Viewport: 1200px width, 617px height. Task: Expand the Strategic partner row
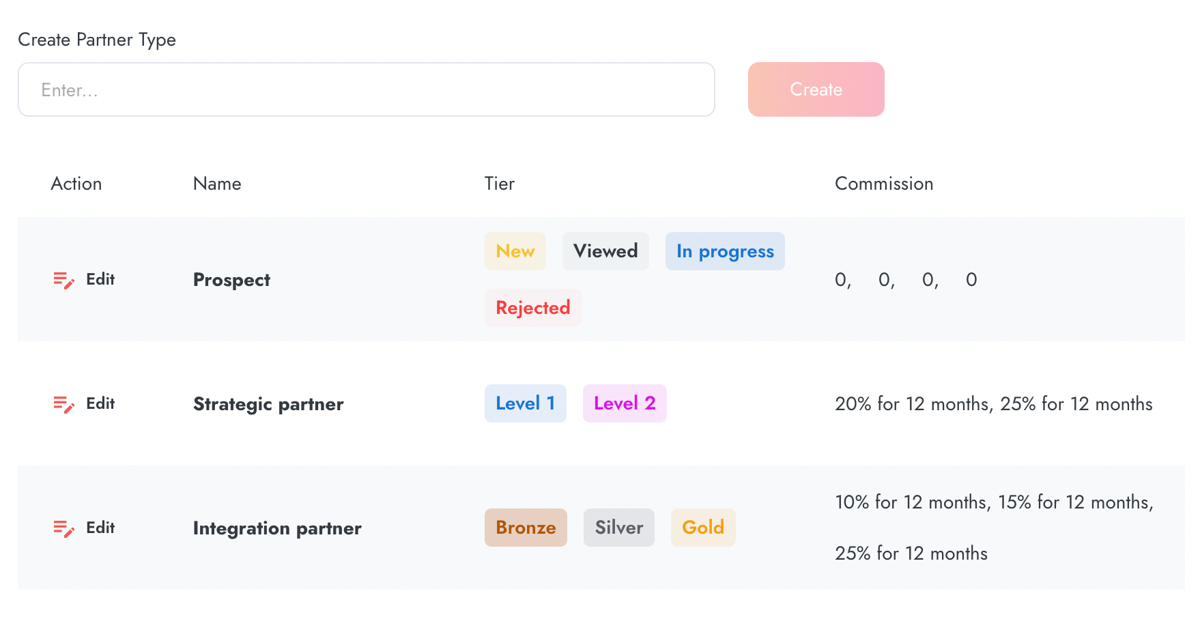pyautogui.click(x=268, y=404)
